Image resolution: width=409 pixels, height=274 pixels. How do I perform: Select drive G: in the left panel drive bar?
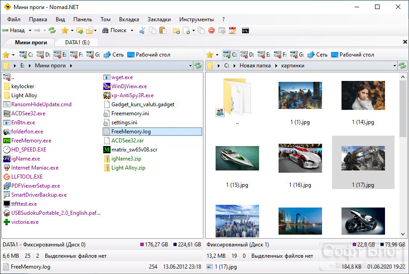click(x=93, y=55)
